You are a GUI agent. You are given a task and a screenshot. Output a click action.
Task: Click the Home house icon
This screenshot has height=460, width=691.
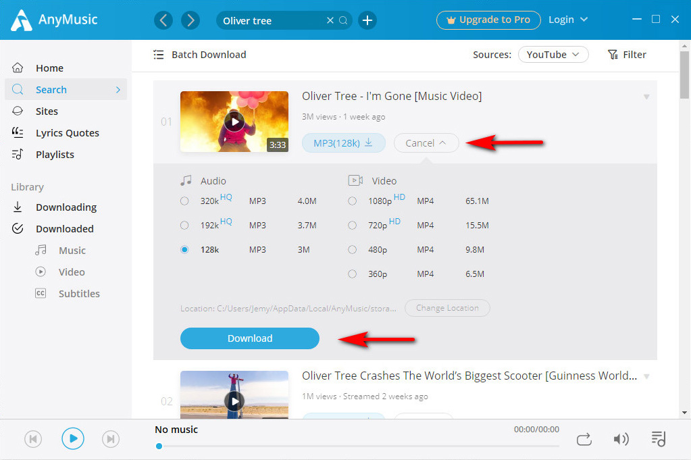click(x=18, y=68)
